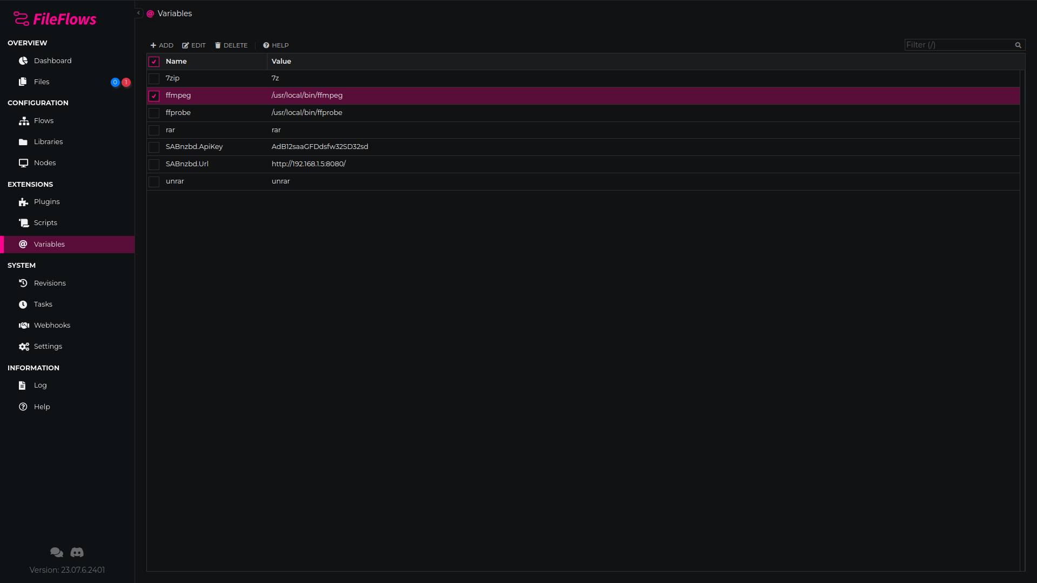This screenshot has width=1037, height=583.
Task: Click the Variables page title at-sign icon
Action: (x=150, y=13)
